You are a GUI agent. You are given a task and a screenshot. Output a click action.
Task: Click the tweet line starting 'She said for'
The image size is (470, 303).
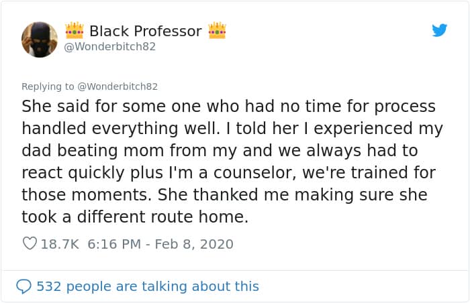point(228,107)
